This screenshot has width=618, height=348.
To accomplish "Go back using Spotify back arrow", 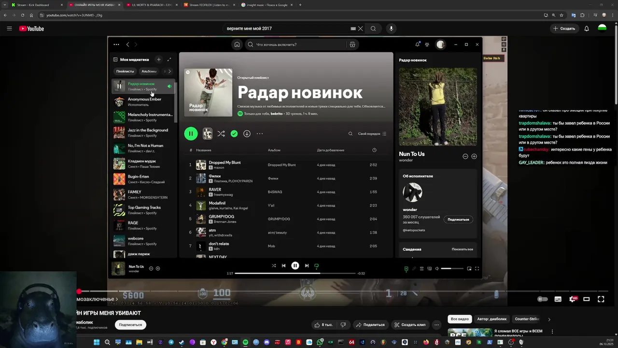I will [127, 44].
